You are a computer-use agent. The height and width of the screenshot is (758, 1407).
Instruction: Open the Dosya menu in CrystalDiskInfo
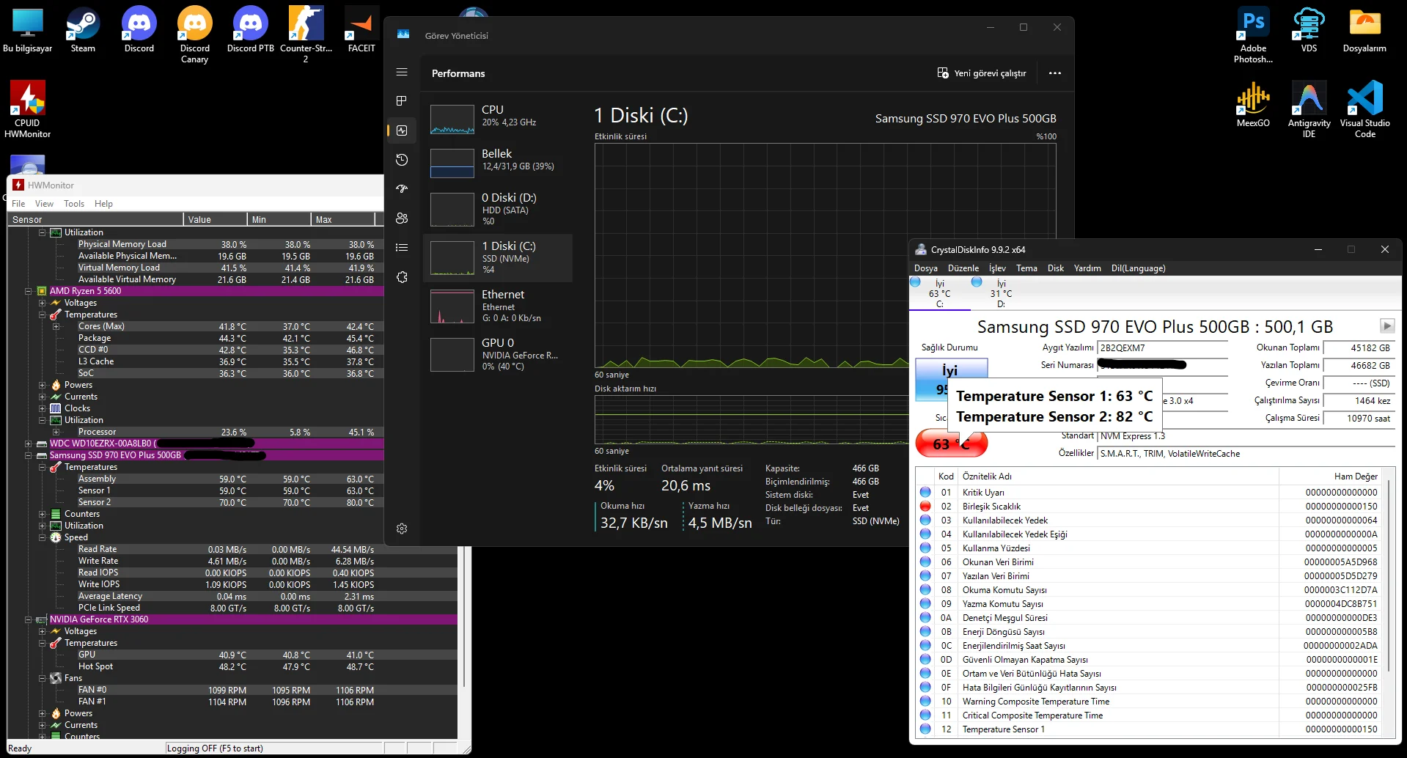(x=926, y=268)
